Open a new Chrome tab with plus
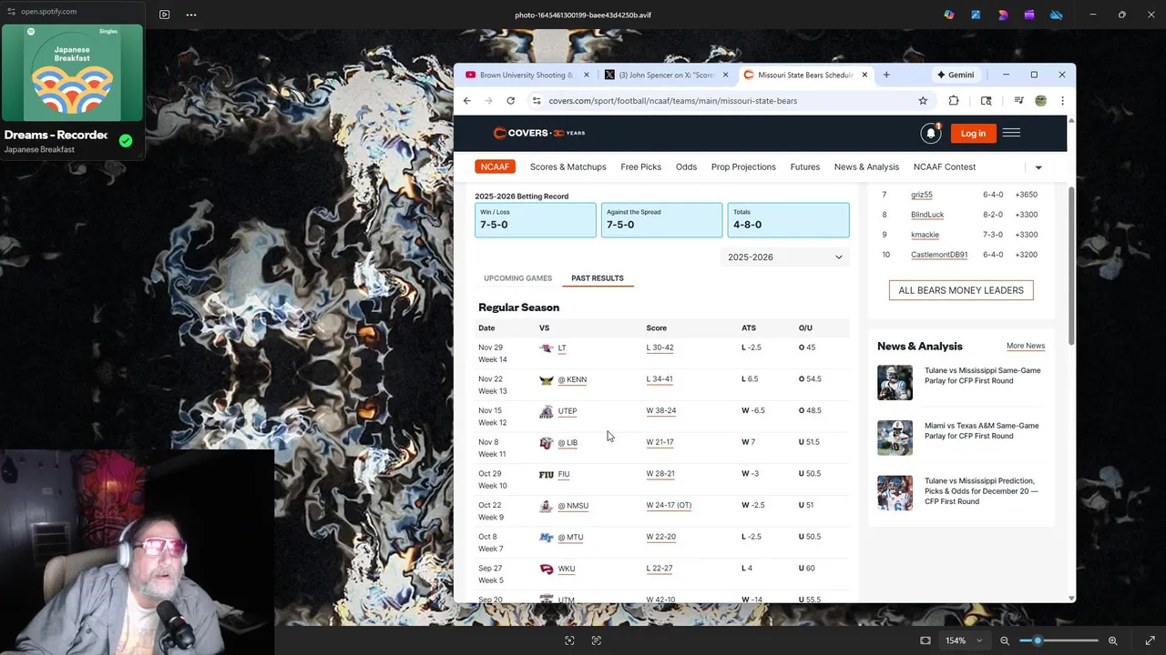The image size is (1166, 655). coord(886,75)
